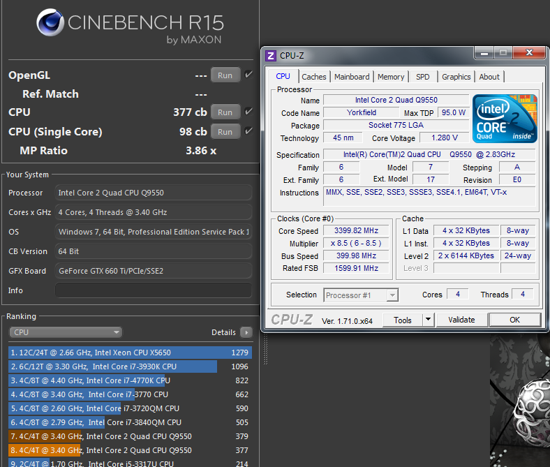Open Ranking Details arrow button

pos(246,332)
